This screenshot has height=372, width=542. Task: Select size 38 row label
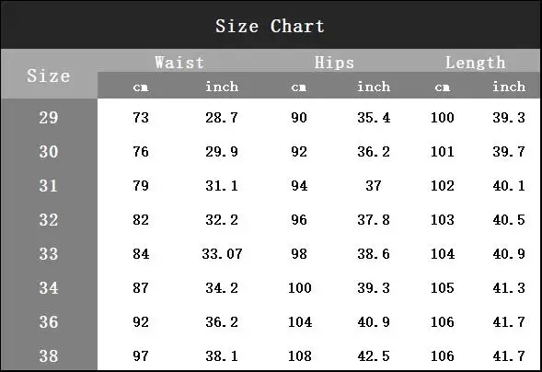click(x=49, y=355)
